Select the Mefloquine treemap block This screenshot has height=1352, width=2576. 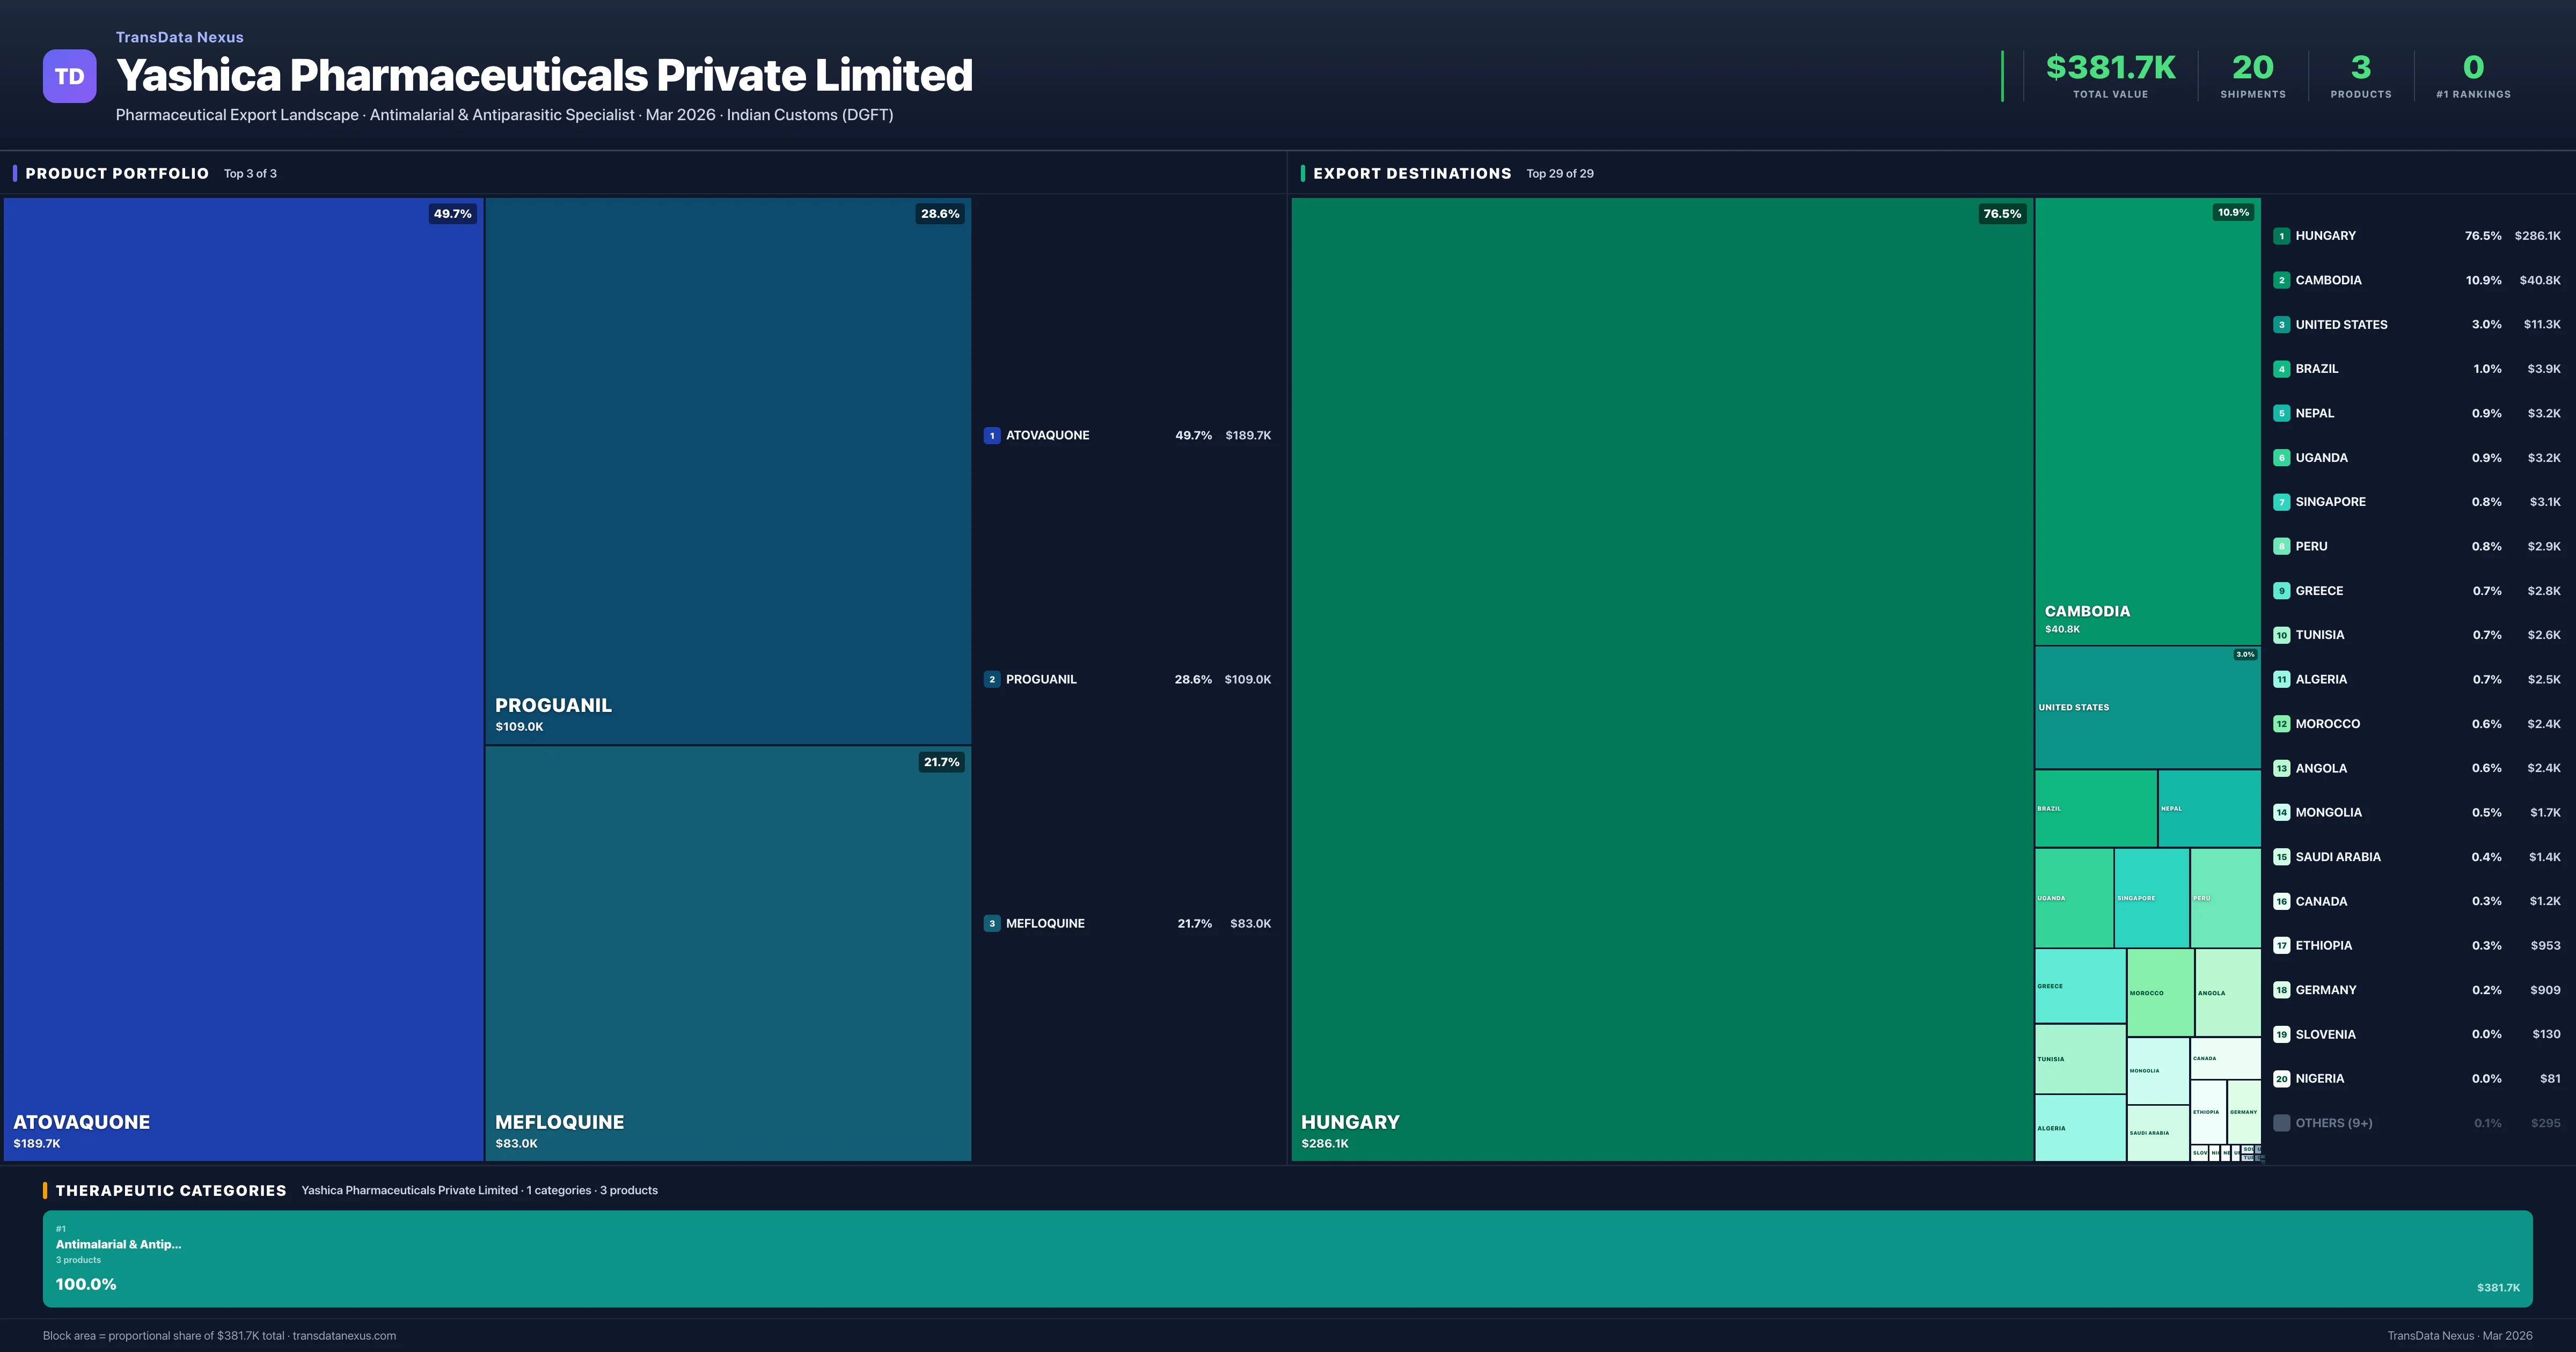[727, 952]
